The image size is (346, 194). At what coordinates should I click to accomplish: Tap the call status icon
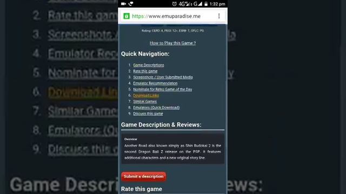pyautogui.click(x=131, y=4)
